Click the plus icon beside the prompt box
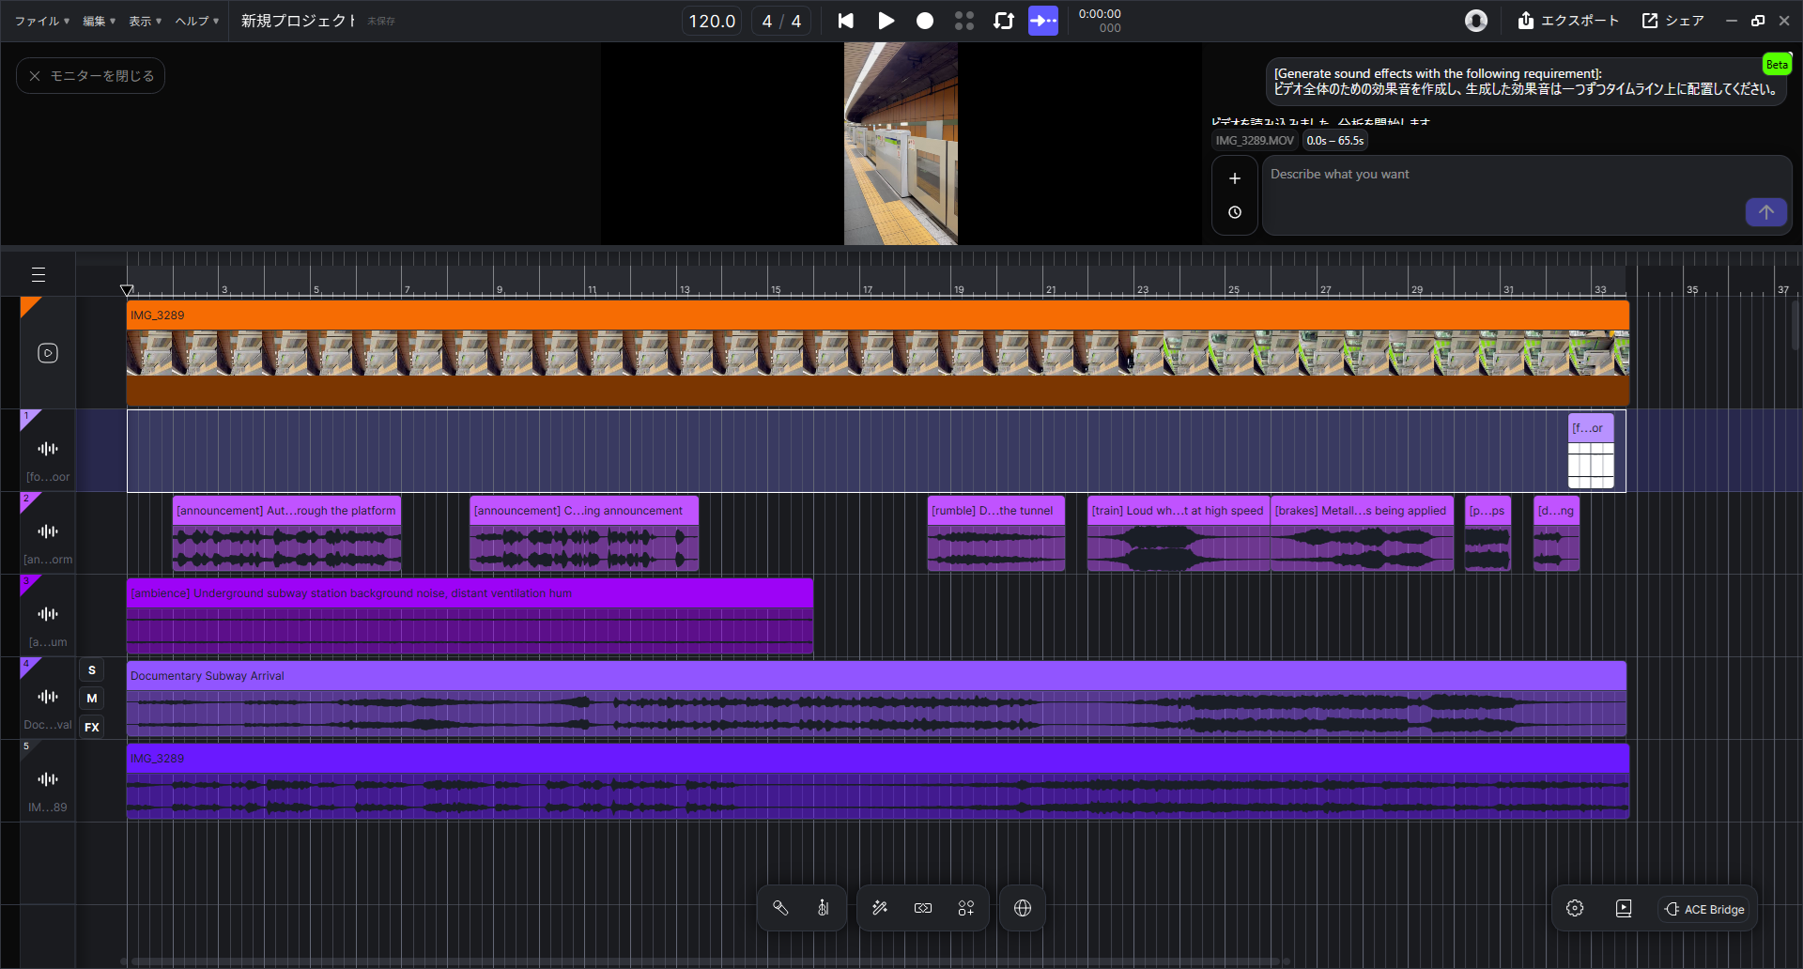Screen dimensions: 1803x969 click(1235, 178)
